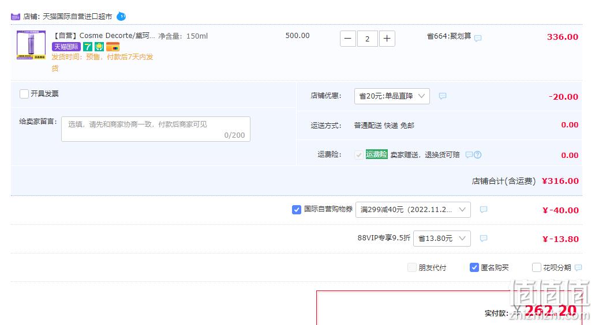Expand the 满299减40元 coupon dropdown
Image resolution: width=595 pixels, height=325 pixels.
pyautogui.click(x=413, y=210)
